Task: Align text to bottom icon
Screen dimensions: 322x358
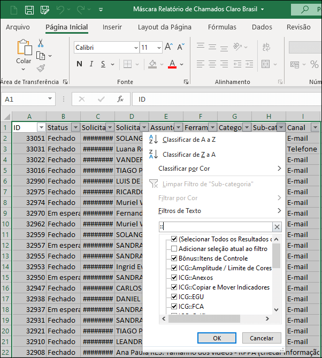Action: tap(224, 48)
